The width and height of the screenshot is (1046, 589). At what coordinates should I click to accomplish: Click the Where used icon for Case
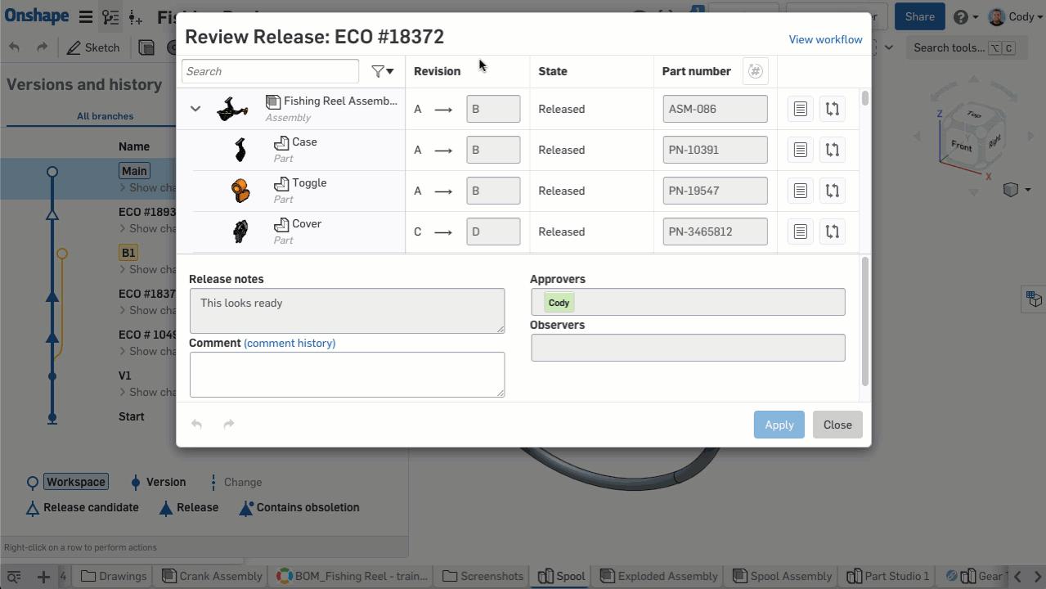[x=832, y=150]
